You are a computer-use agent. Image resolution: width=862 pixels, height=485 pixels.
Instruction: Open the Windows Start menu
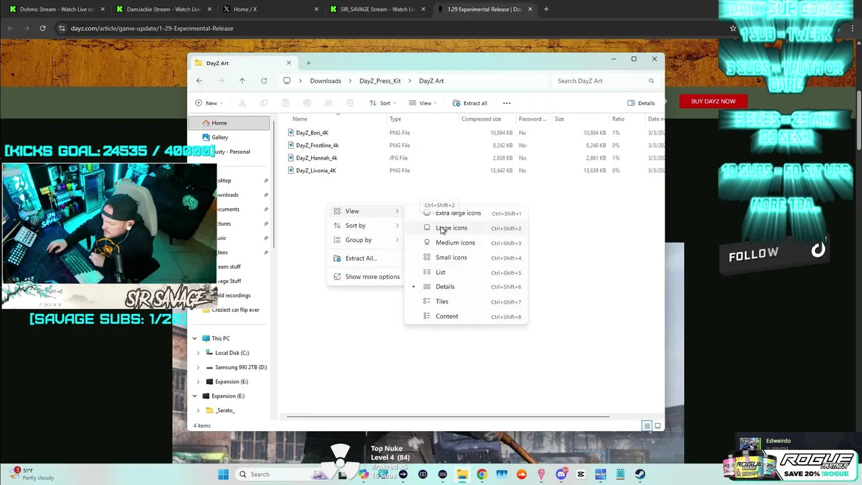pyautogui.click(x=224, y=474)
